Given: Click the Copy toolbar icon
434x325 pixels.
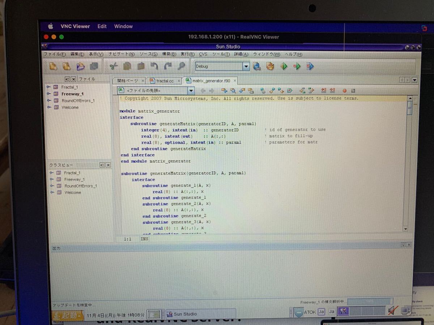Looking at the screenshot, I should pos(127,66).
